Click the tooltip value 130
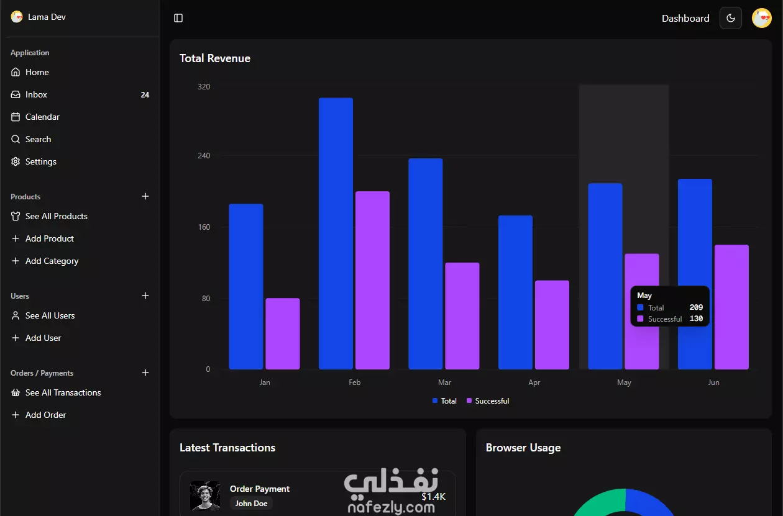 [696, 319]
